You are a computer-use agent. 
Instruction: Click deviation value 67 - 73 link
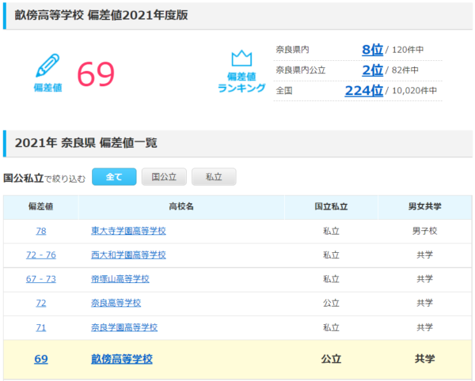[x=41, y=279]
